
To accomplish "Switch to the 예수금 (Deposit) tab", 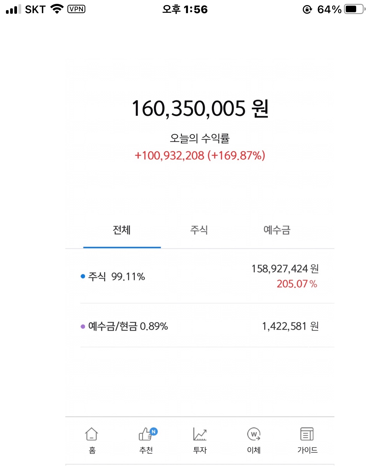I will point(277,230).
